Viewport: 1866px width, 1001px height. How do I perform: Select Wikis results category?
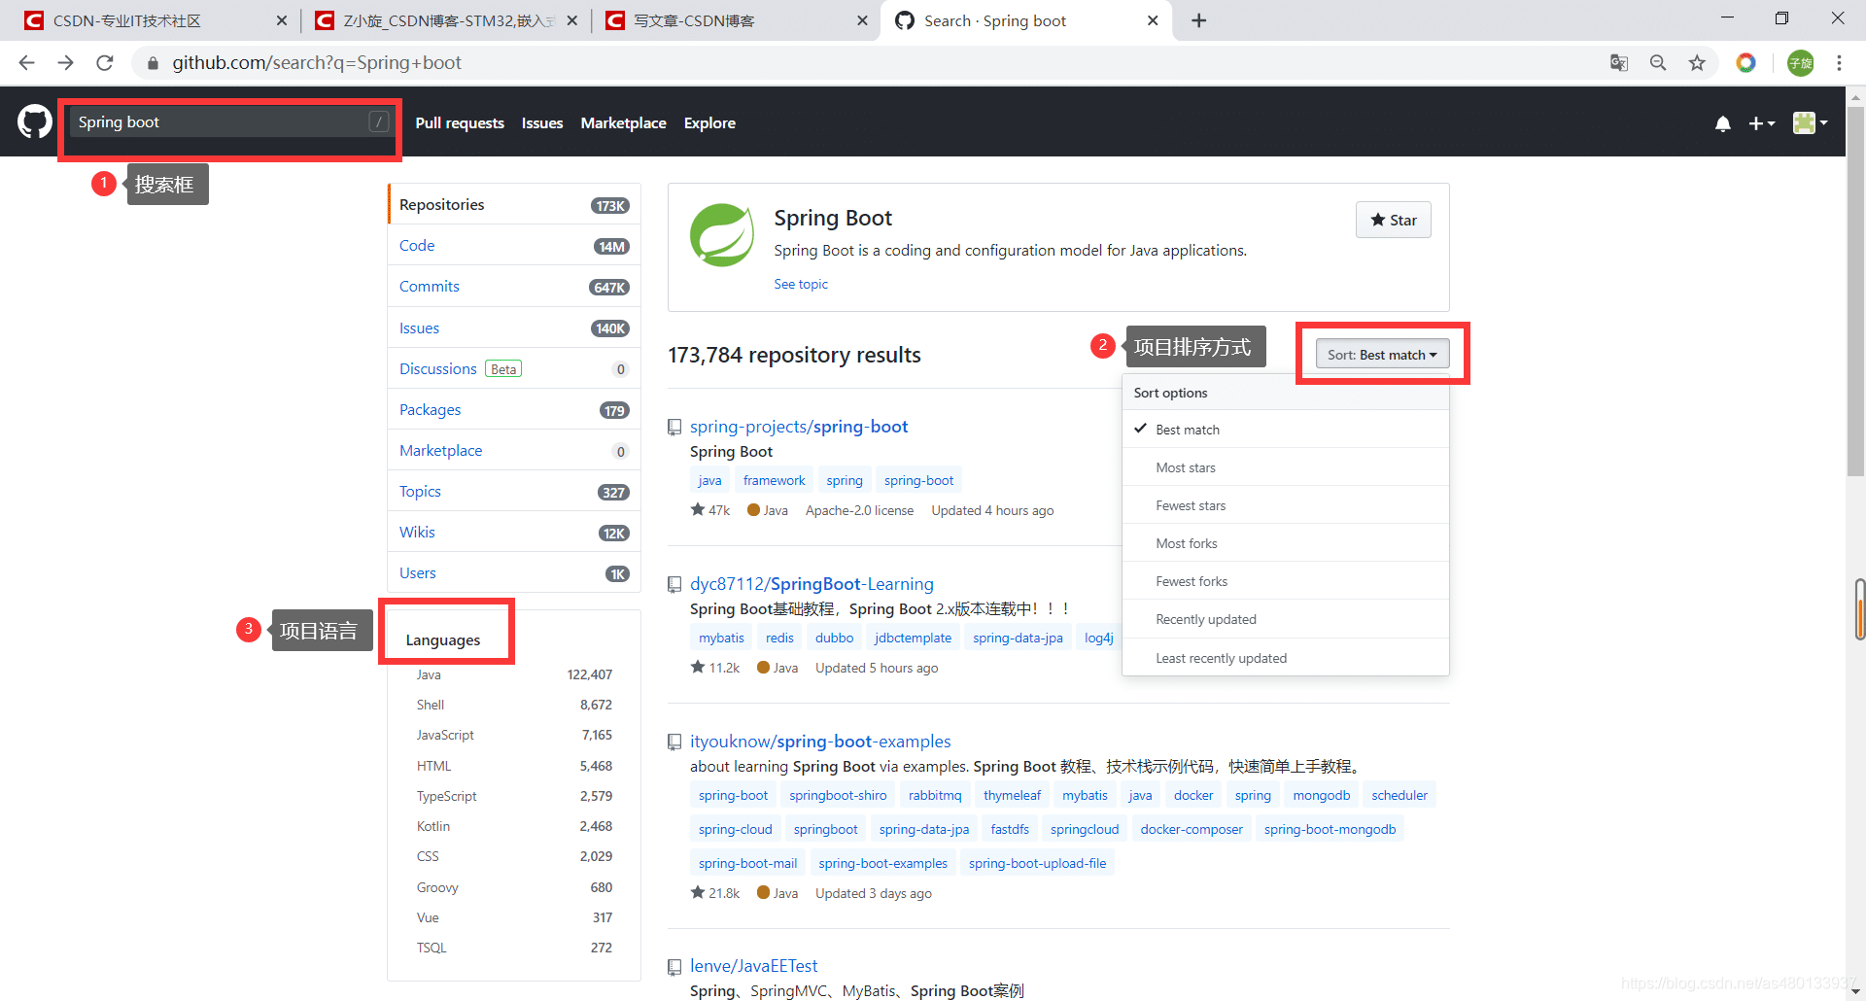tap(514, 533)
